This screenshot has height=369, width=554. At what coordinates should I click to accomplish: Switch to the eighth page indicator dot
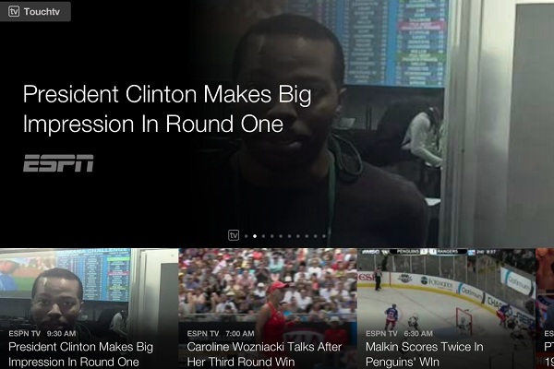pyautogui.click(x=307, y=236)
